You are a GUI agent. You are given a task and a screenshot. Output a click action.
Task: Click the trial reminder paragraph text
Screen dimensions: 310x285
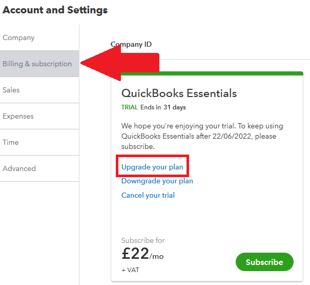(202, 136)
